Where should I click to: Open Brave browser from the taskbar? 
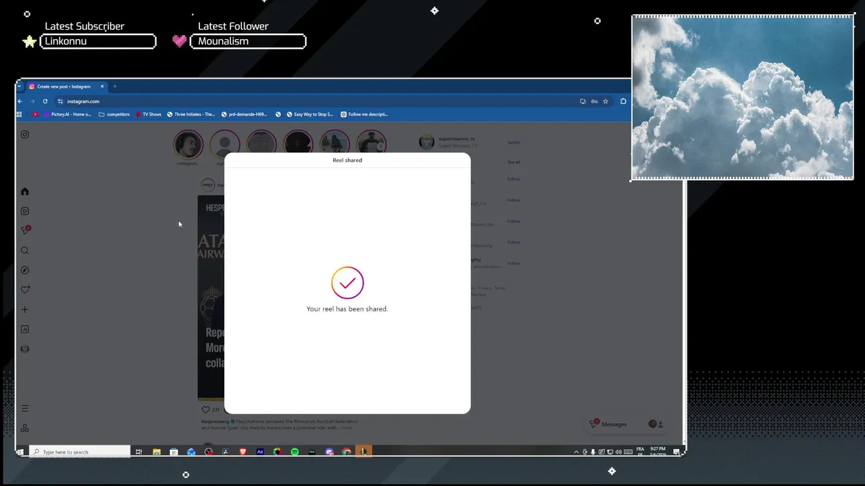[243, 452]
